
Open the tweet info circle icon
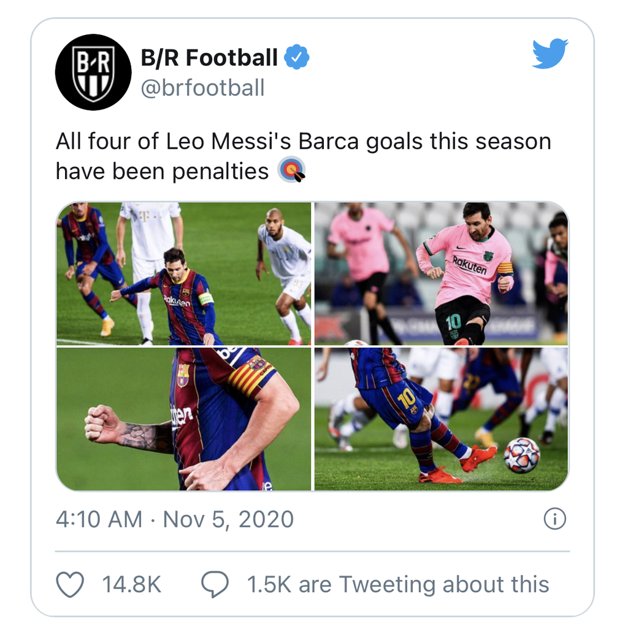coord(555,518)
